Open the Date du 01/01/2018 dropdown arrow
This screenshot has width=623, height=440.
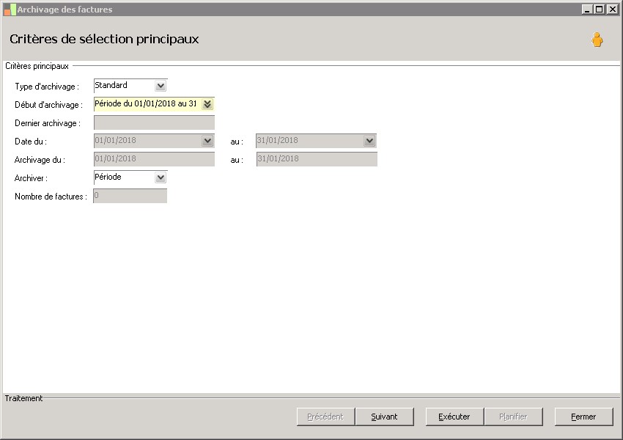pyautogui.click(x=207, y=141)
